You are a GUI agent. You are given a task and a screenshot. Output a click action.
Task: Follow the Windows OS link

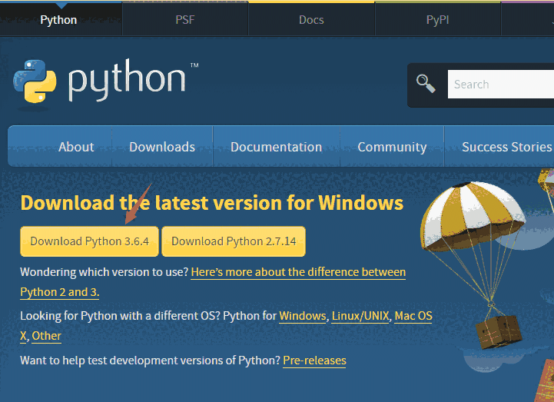(303, 316)
